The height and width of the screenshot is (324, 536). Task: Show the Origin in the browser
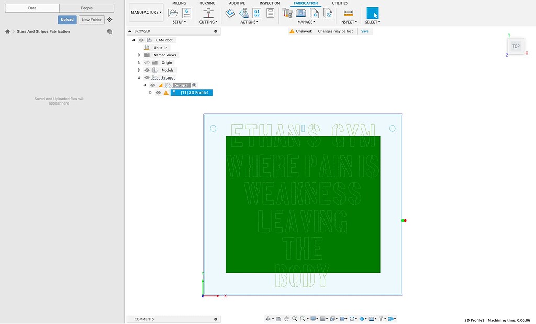147,62
